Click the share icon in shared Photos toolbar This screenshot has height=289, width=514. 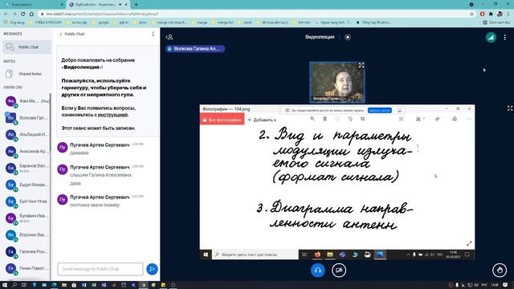tap(437, 119)
